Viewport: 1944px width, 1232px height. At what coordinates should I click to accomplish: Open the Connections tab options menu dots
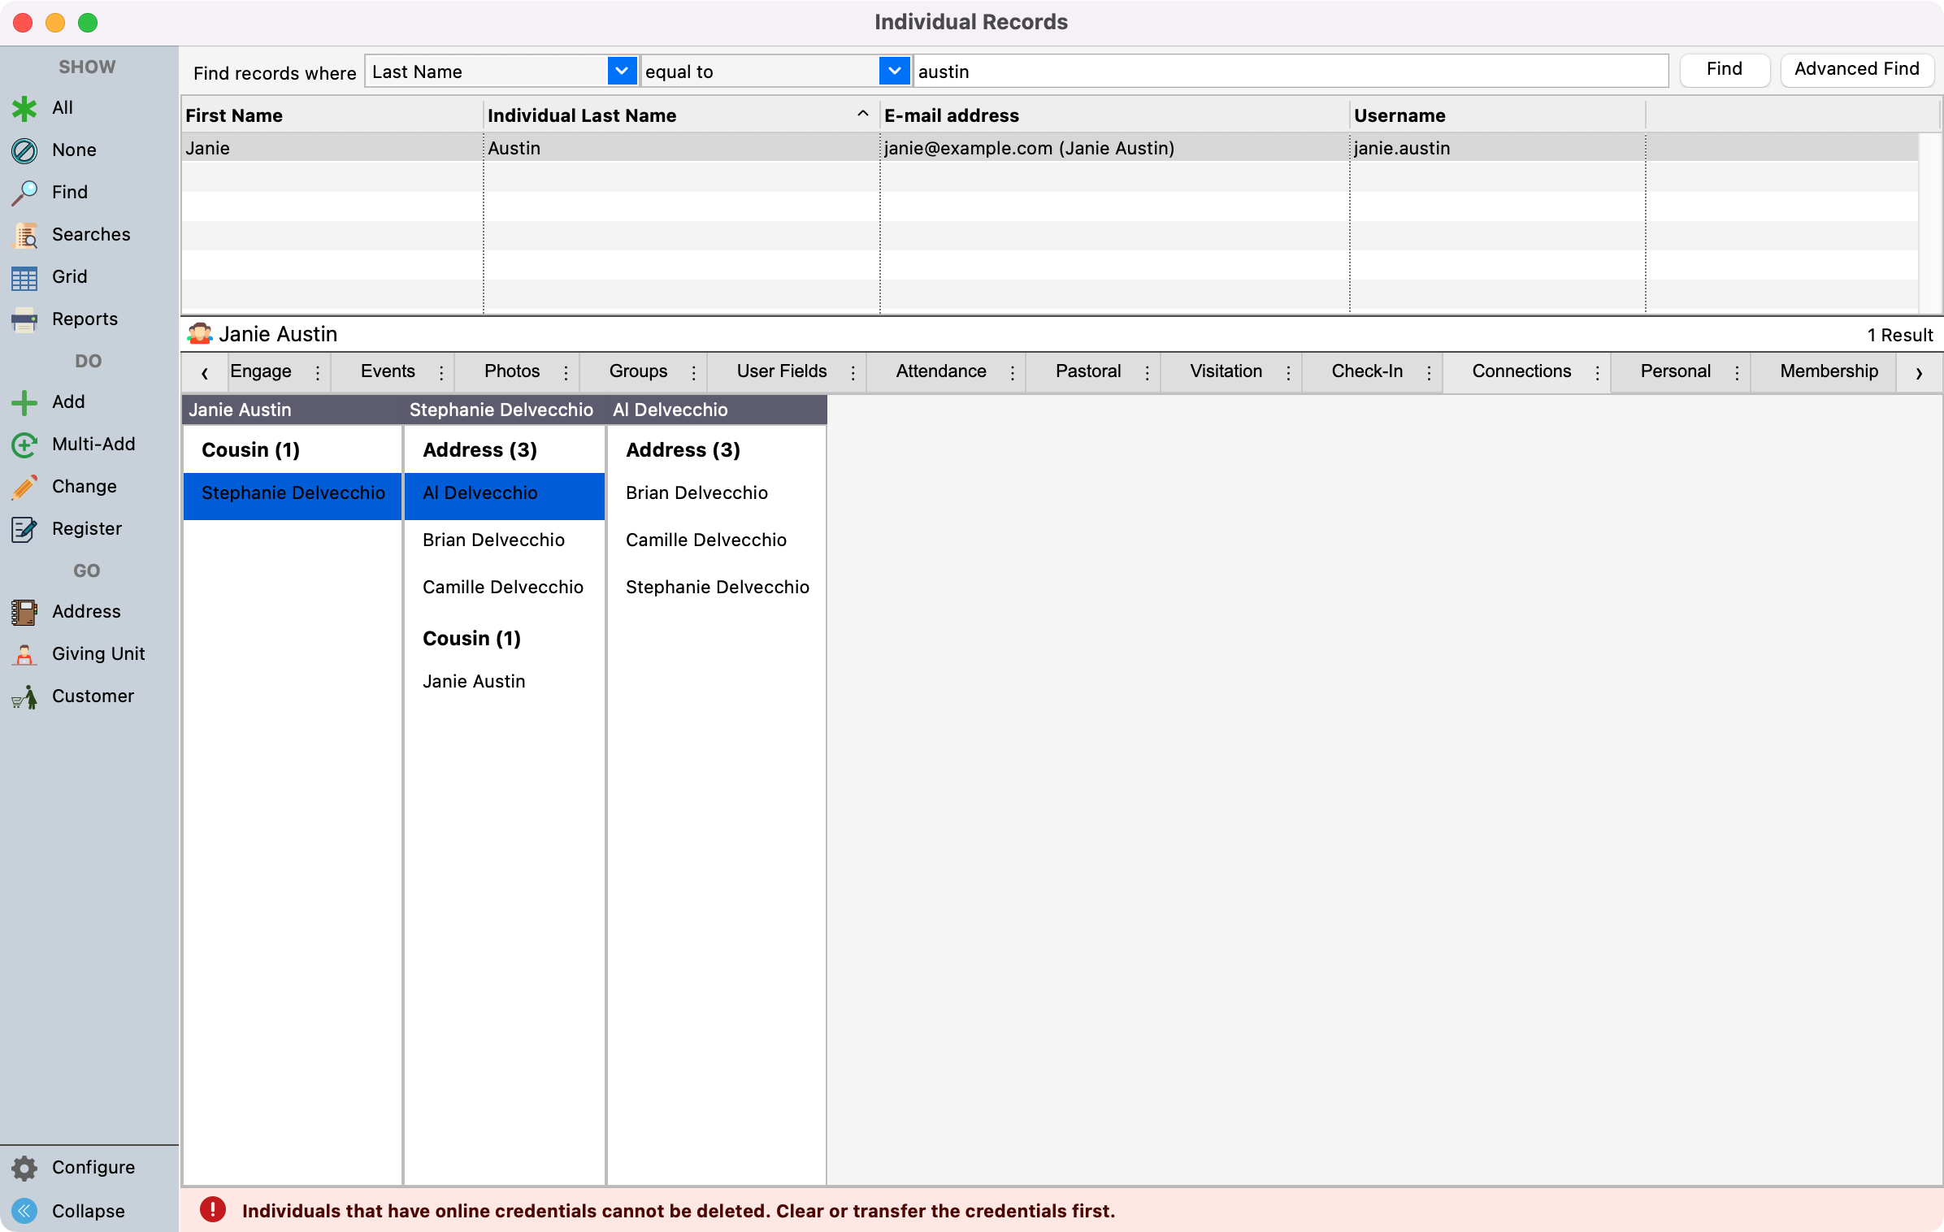1597,372
